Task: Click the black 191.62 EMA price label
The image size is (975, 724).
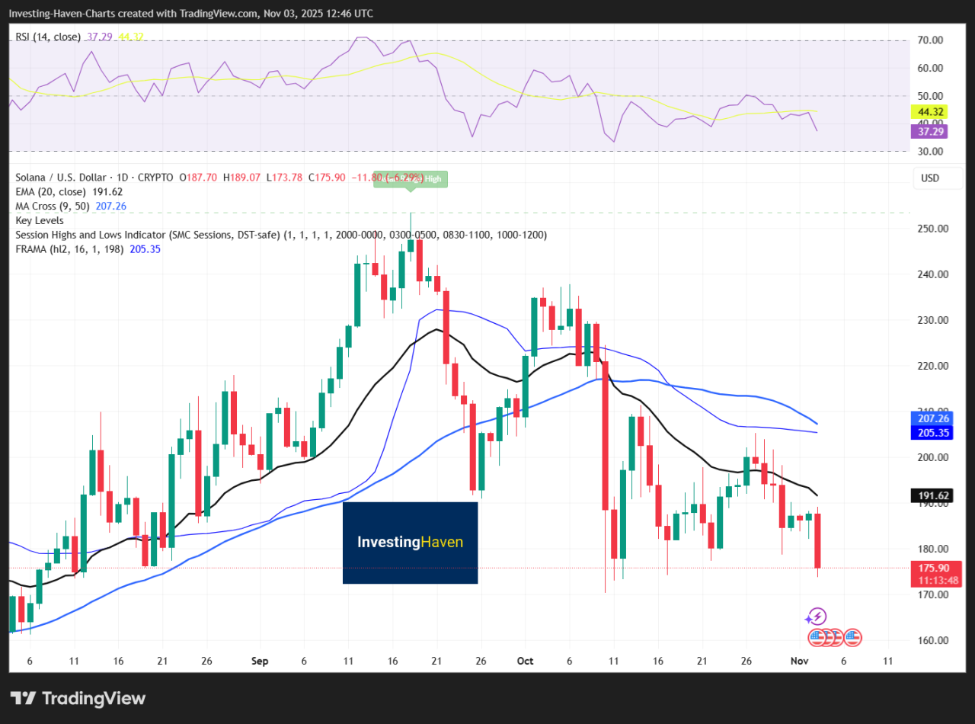Action: pos(932,496)
